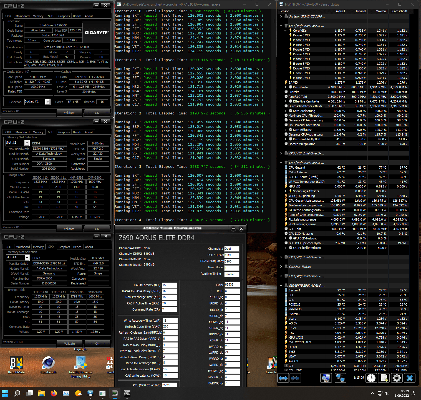Click HWiNFO blue X close sensors icon
This screenshot has width=421, height=400.
coord(410,378)
